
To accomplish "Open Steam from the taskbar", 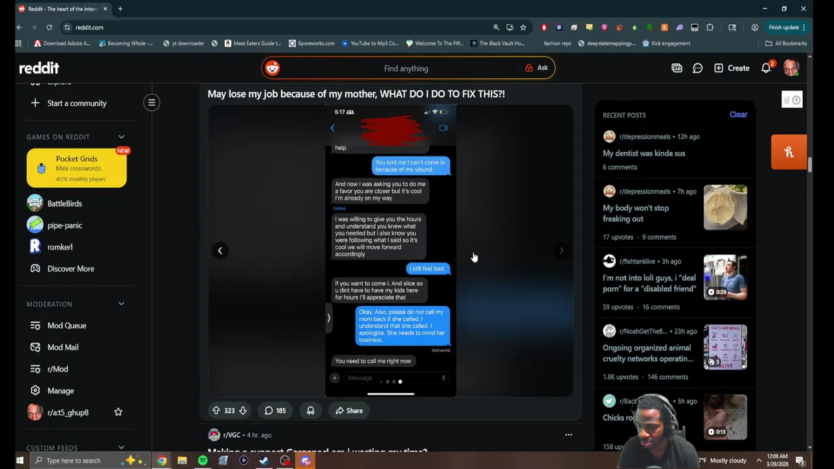I will [264, 461].
